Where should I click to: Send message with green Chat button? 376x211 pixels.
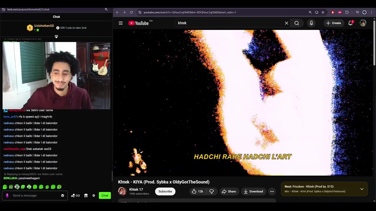(105, 195)
